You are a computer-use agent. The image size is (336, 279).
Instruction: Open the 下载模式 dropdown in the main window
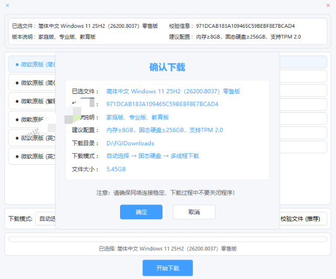click(46, 219)
